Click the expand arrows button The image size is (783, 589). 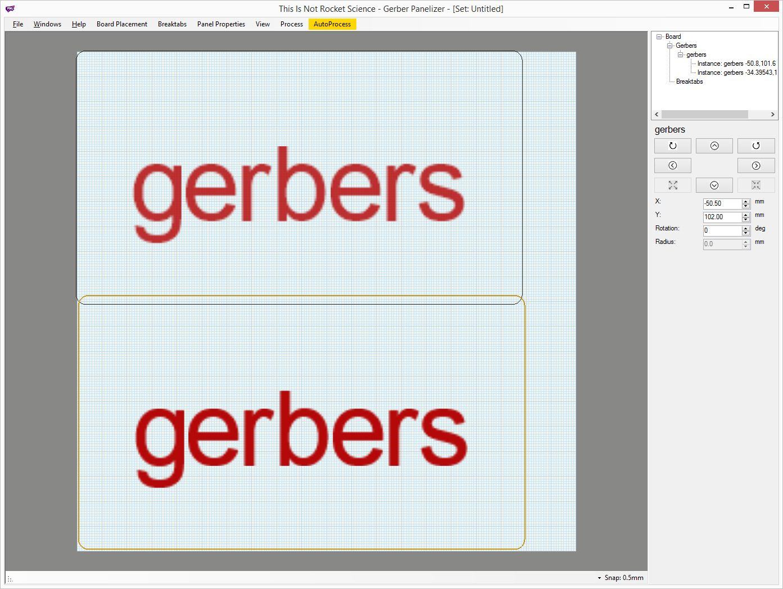pyautogui.click(x=673, y=185)
